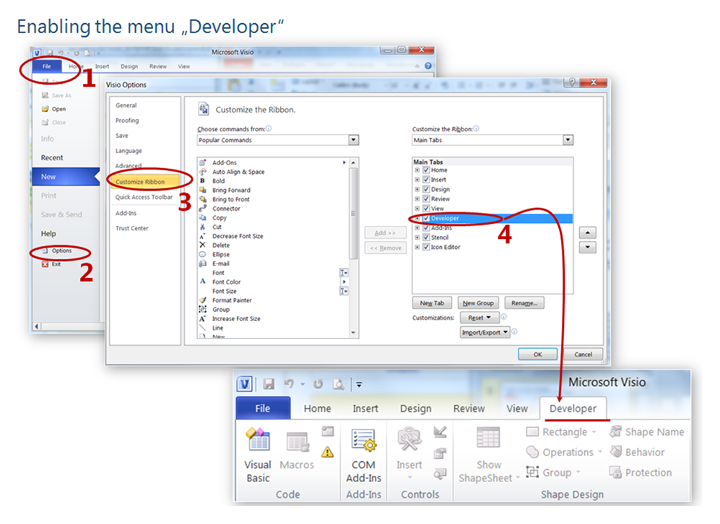Click the Visual Basic icon in Code group
Viewport: 720px width, 524px height.
(x=258, y=439)
